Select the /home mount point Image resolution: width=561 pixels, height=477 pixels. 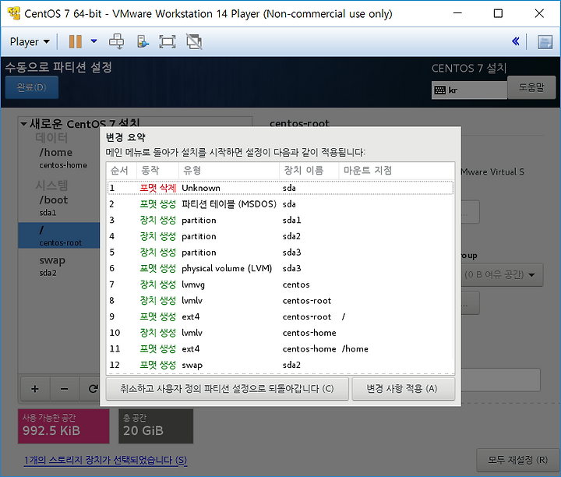tap(59, 157)
